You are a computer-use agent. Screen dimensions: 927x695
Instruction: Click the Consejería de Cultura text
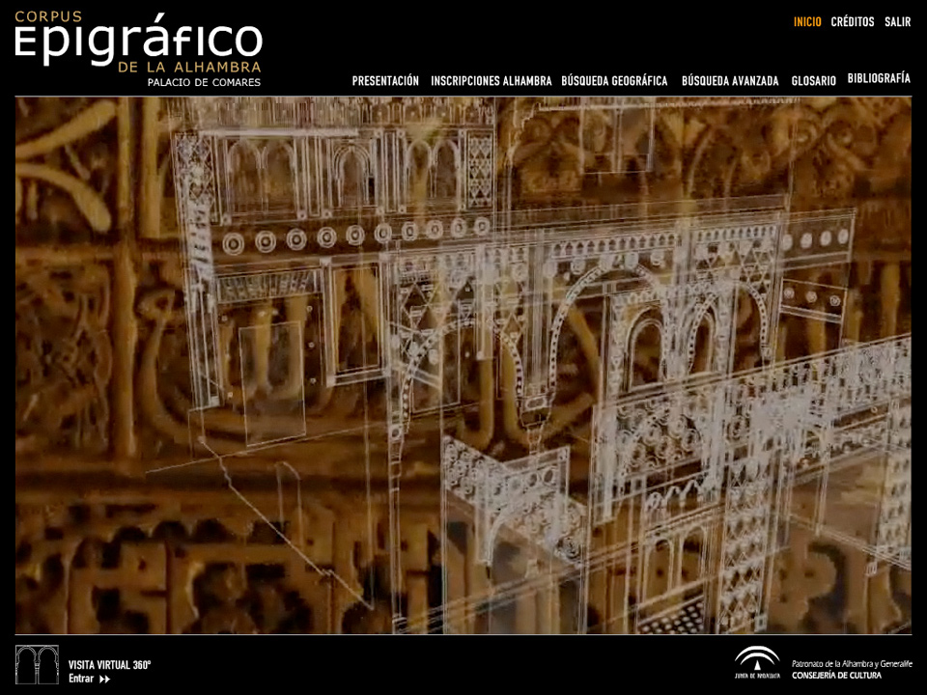click(836, 675)
